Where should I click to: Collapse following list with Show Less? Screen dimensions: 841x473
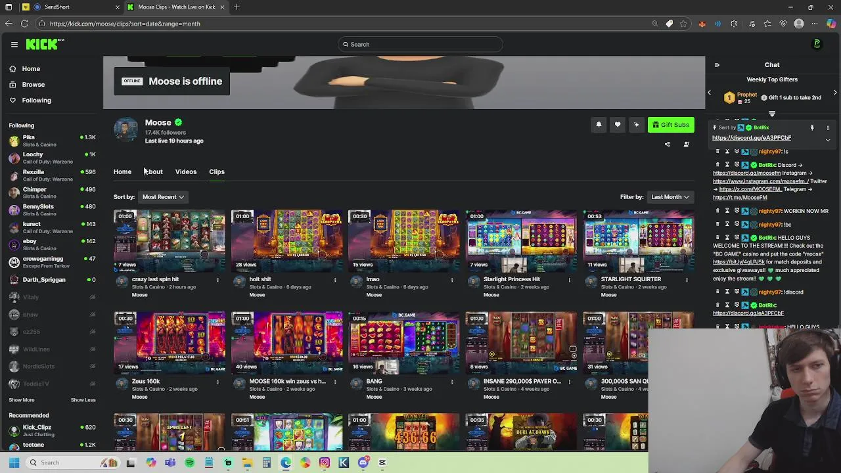83,400
